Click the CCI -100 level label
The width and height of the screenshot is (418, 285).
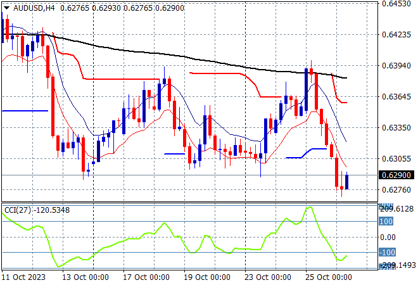(x=386, y=253)
